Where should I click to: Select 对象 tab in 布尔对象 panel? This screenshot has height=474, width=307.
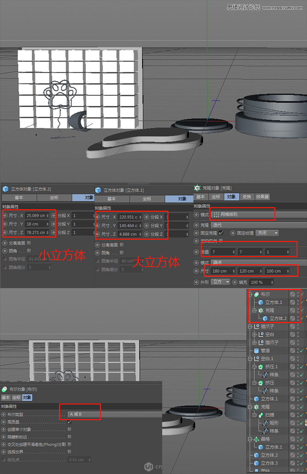coord(27,398)
